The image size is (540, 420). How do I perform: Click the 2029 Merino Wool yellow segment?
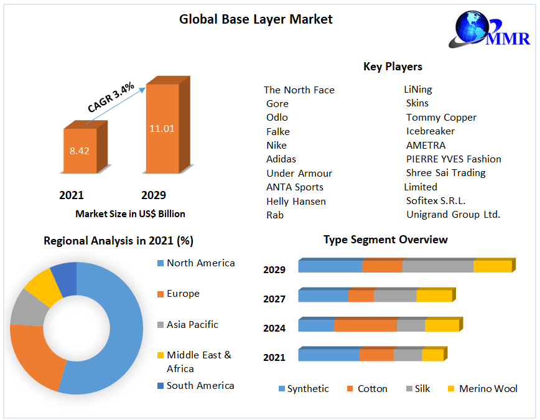[x=493, y=266]
